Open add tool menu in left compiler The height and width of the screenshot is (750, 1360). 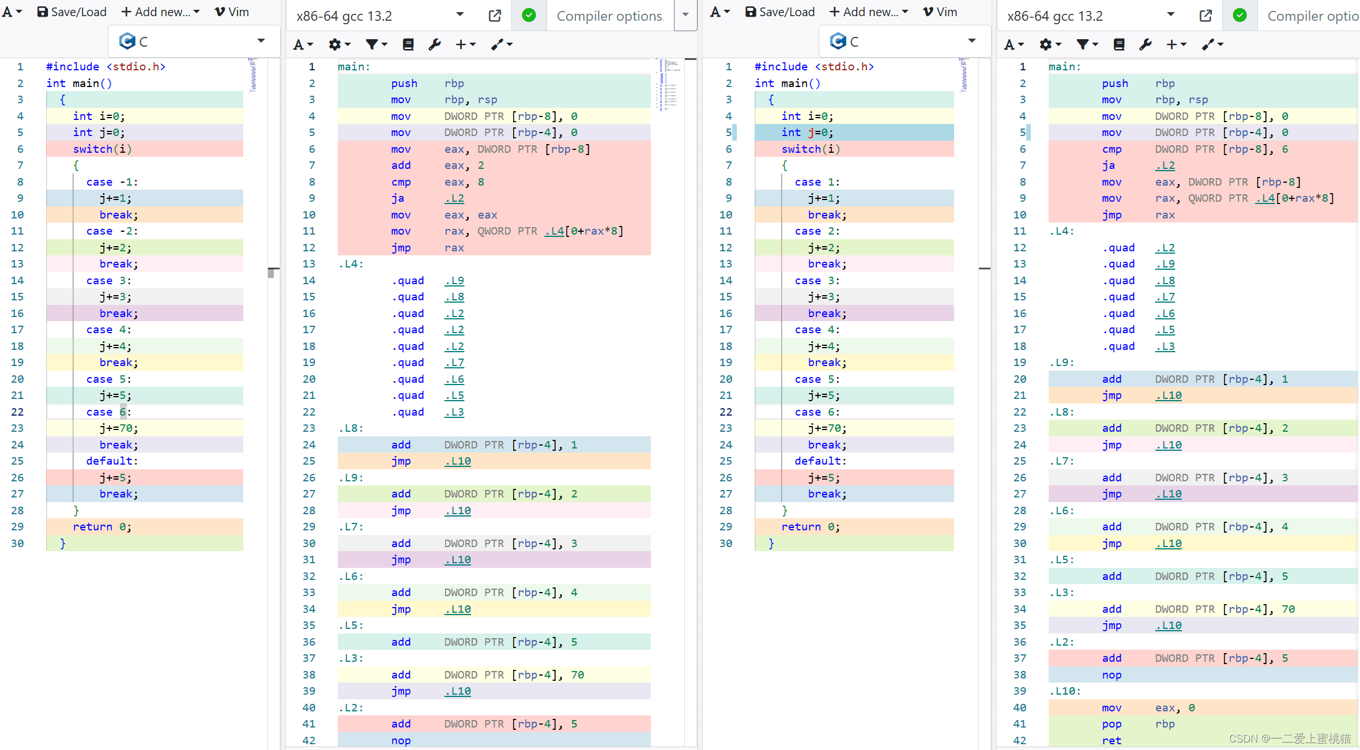pyautogui.click(x=502, y=44)
